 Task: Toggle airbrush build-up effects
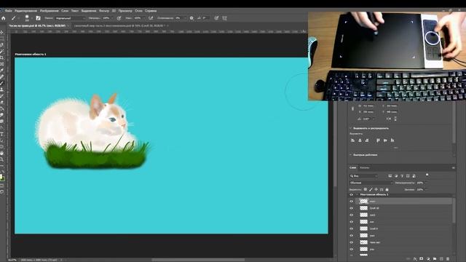(151, 18)
